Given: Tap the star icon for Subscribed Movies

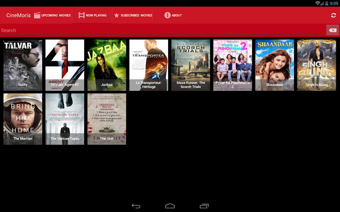Looking at the screenshot, I should tap(116, 15).
